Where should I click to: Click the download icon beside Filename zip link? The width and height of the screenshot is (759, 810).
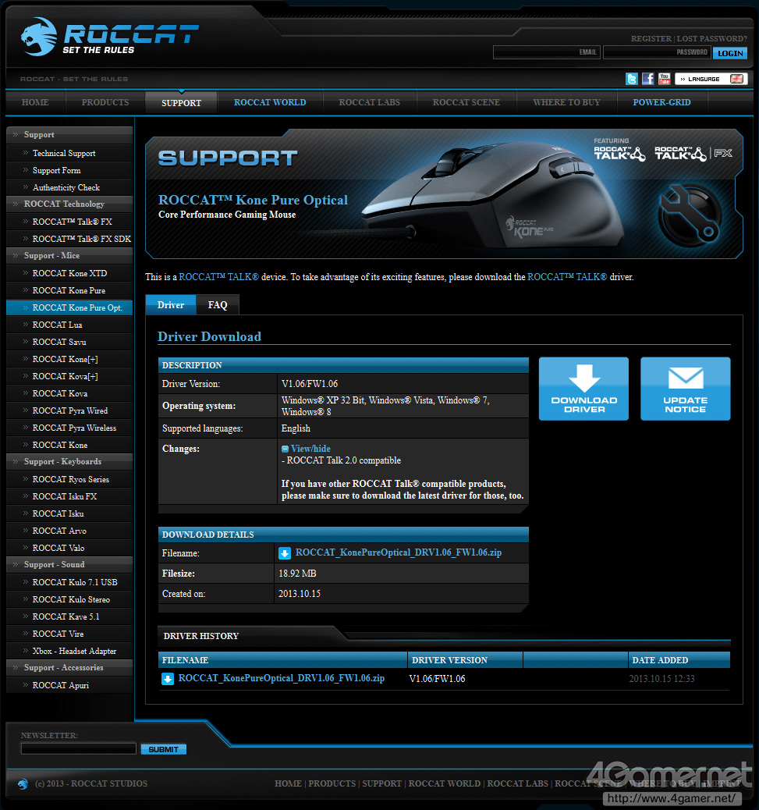(285, 553)
